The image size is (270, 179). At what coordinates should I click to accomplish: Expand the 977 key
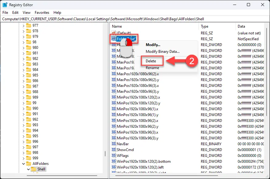(23, 26)
